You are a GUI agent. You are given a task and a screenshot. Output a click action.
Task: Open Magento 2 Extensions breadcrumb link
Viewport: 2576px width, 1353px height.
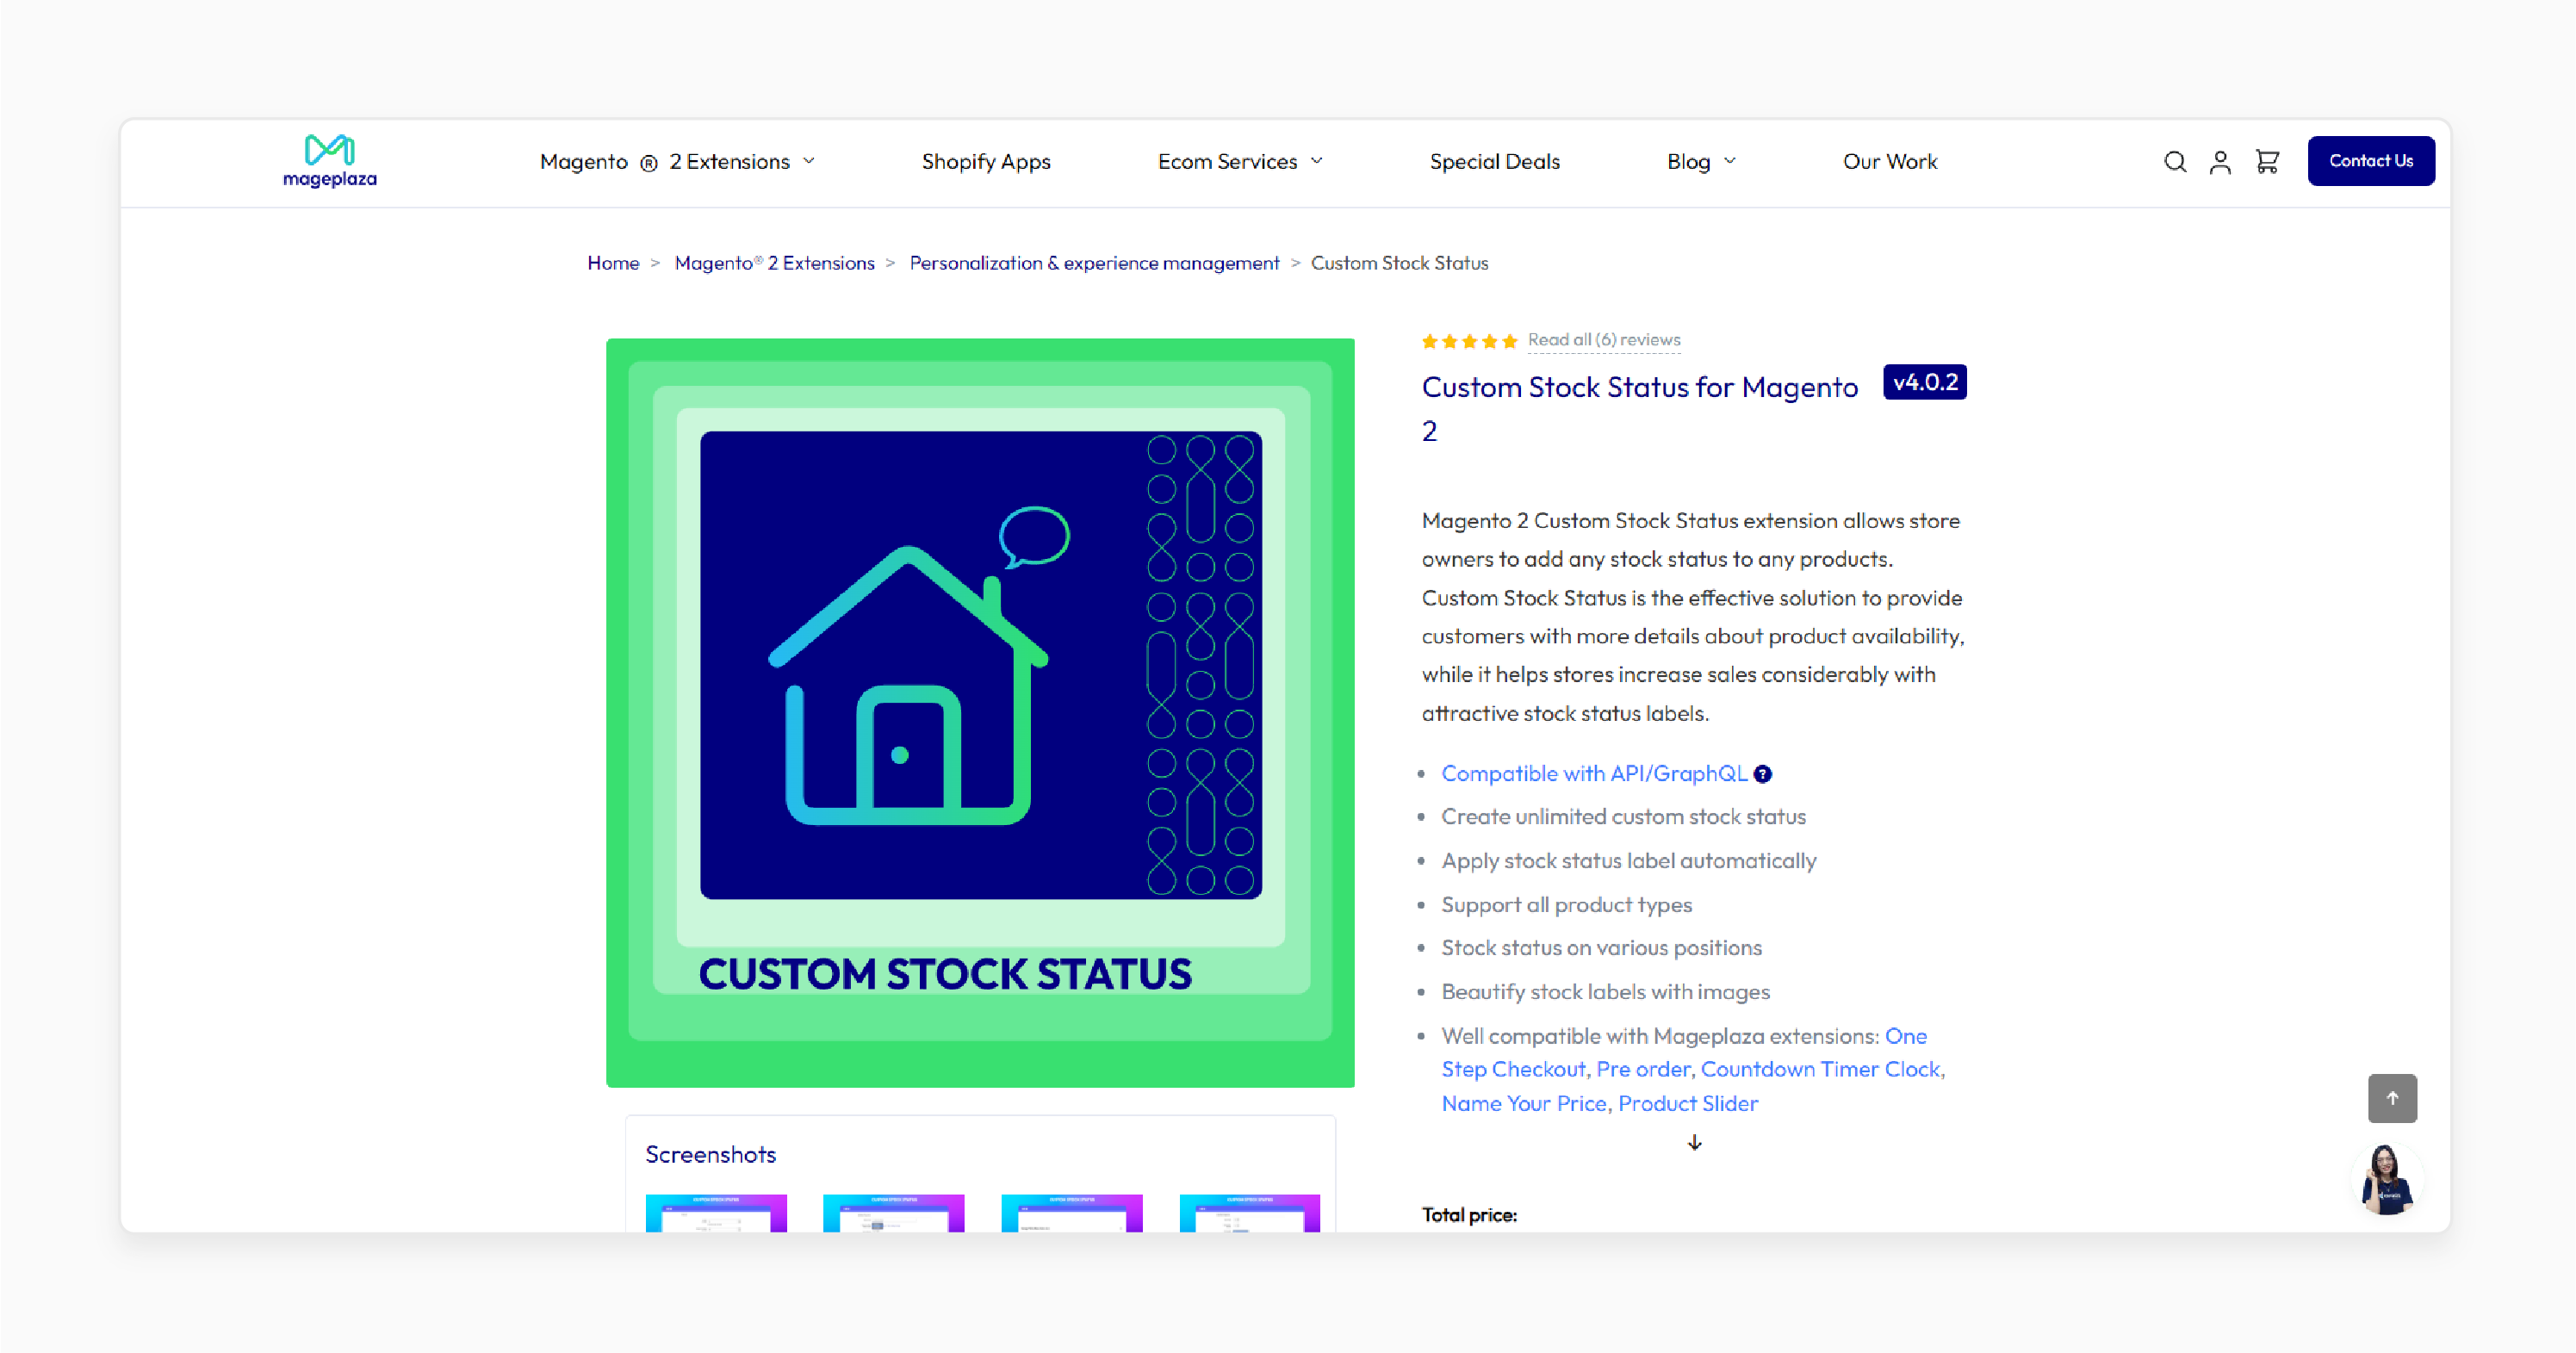[774, 263]
